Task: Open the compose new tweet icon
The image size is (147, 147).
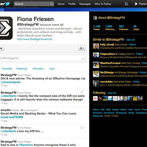Action: click(126, 4)
